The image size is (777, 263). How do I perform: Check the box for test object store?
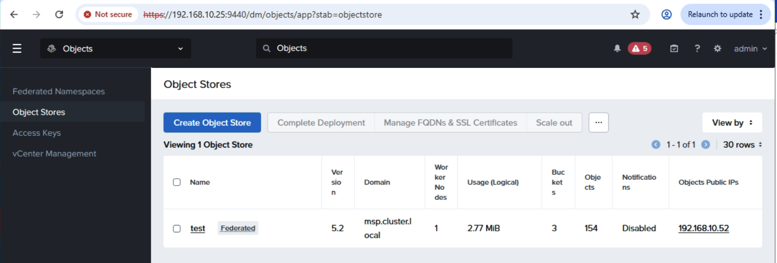click(177, 229)
